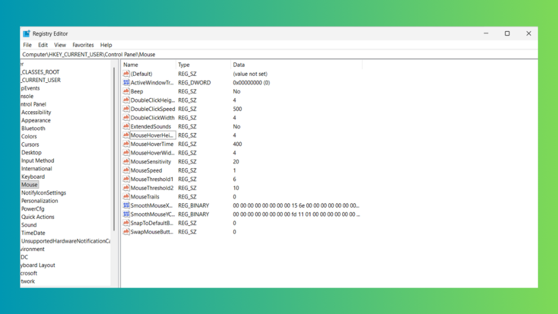Click the icon next to DoubleClickSpeed
558x314 pixels.
126,109
